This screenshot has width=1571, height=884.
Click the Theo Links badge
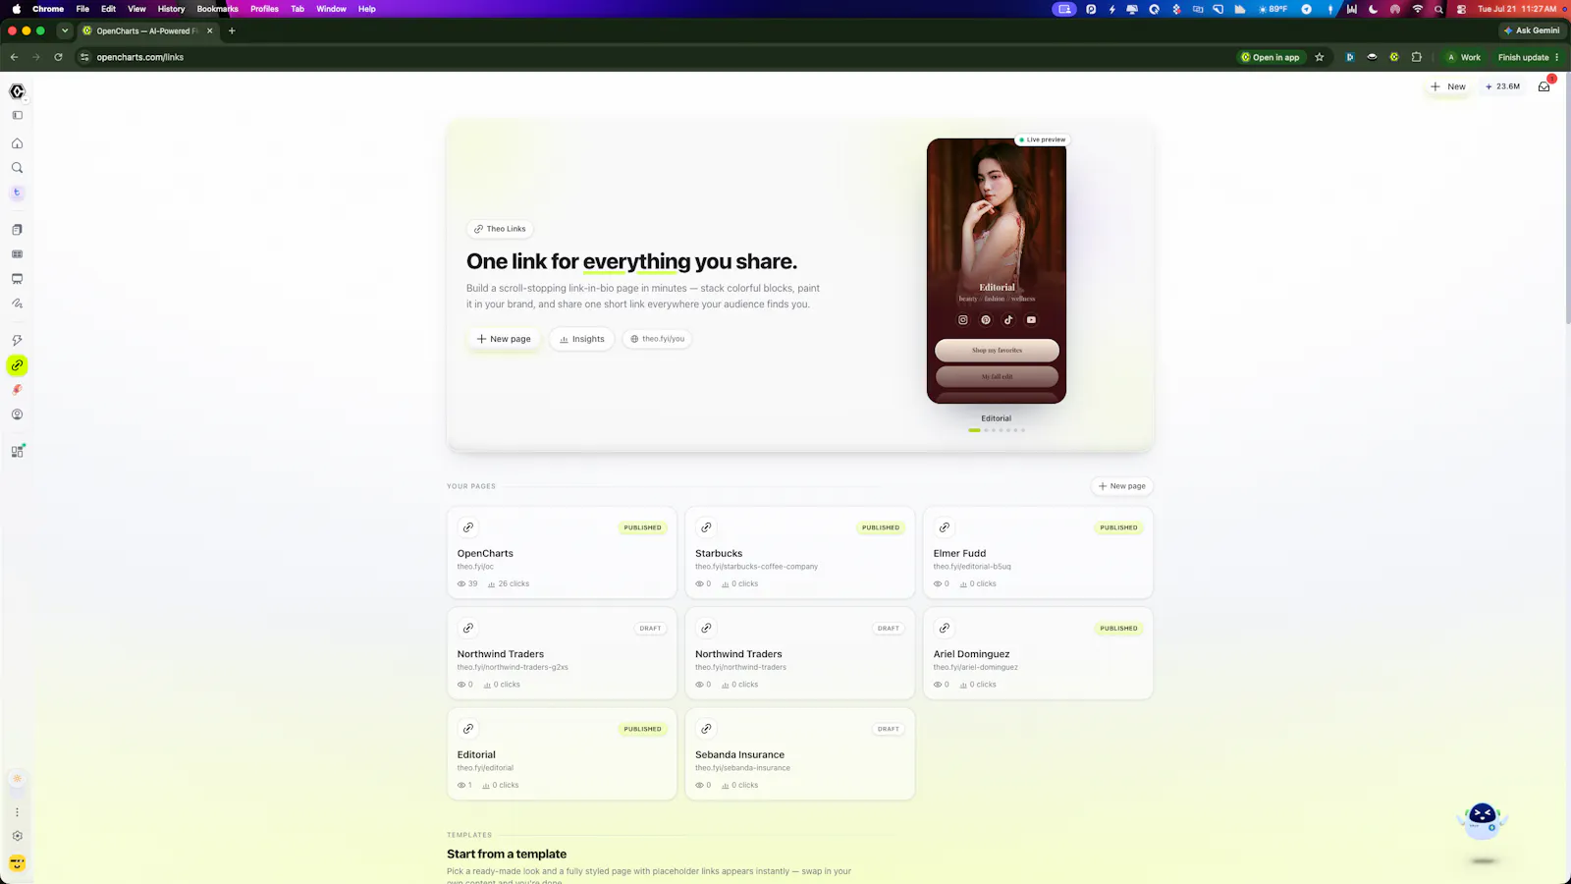(x=500, y=229)
